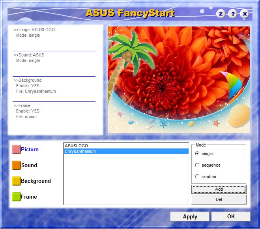260x229 pixels.
Task: Click the orange Sound icon square
Action: pyautogui.click(x=16, y=165)
